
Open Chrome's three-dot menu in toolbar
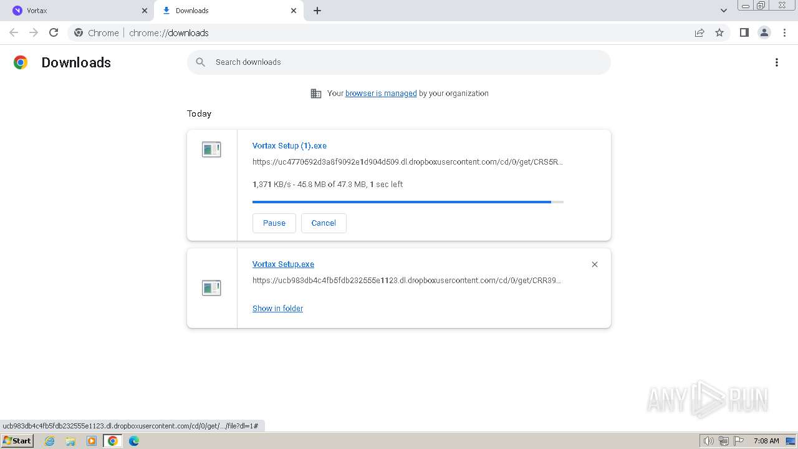click(785, 32)
